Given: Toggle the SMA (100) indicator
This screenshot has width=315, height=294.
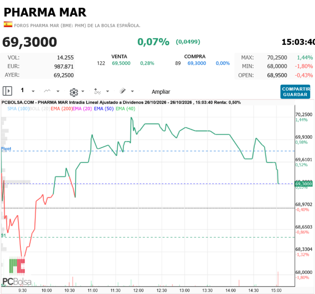Looking at the screenshot, I should tap(18, 109).
